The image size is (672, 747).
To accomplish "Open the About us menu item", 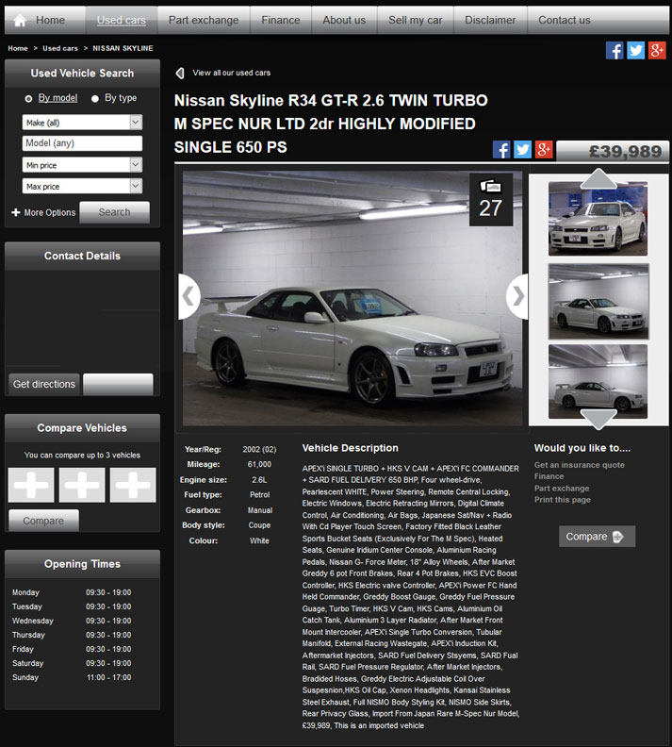I will pyautogui.click(x=344, y=20).
